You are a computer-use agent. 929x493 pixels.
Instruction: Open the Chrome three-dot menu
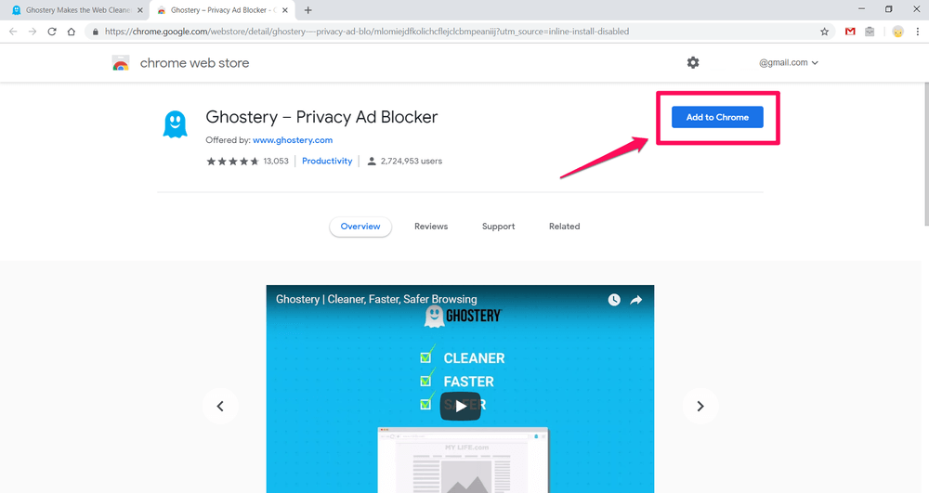tap(918, 32)
